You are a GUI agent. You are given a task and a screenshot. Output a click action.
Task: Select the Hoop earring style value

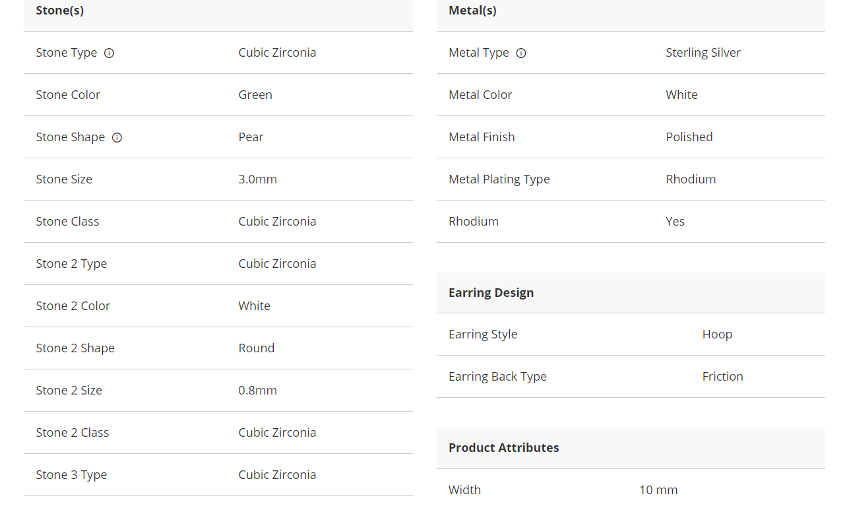pos(717,334)
